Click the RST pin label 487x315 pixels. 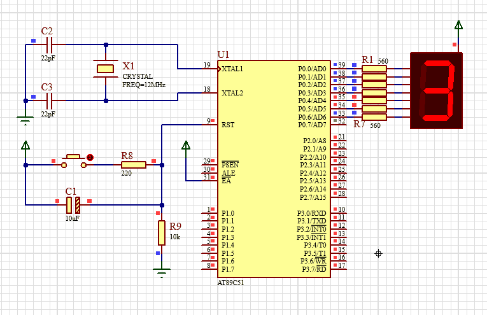pos(228,125)
